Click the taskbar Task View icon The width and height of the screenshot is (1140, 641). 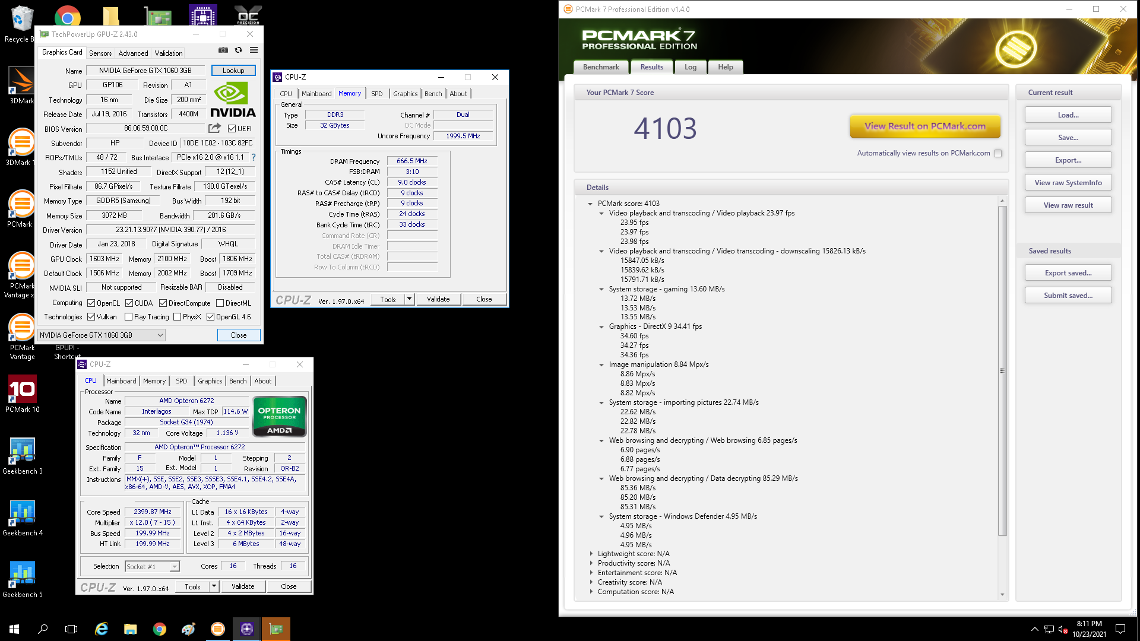(71, 629)
